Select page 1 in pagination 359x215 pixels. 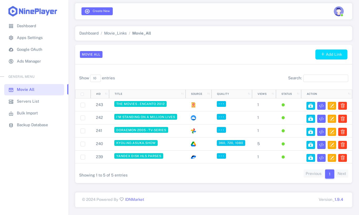click(330, 174)
